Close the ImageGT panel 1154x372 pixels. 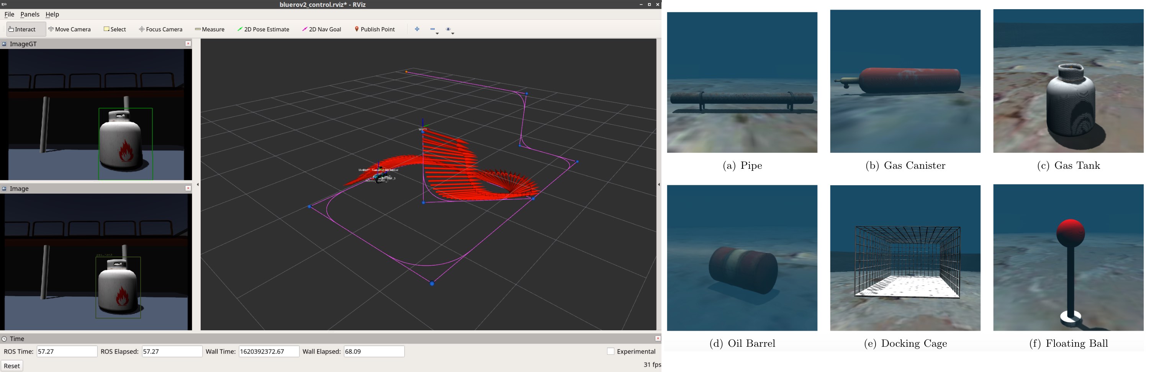(x=188, y=44)
